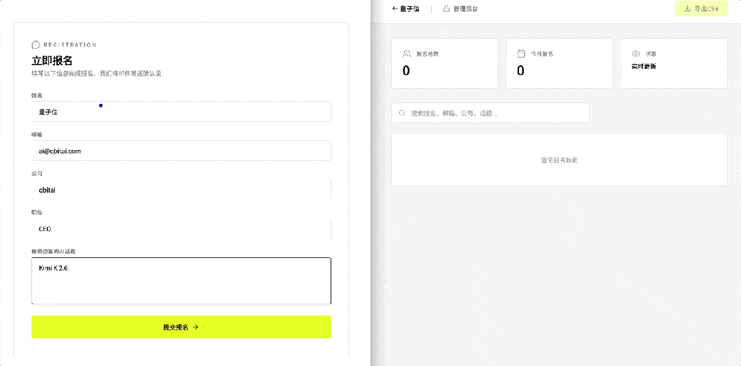Go back via the 量子位 link
The width and height of the screenshot is (741, 366).
point(409,9)
